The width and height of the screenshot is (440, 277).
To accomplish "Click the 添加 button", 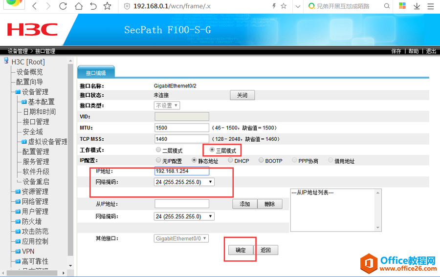I will tap(245, 204).
